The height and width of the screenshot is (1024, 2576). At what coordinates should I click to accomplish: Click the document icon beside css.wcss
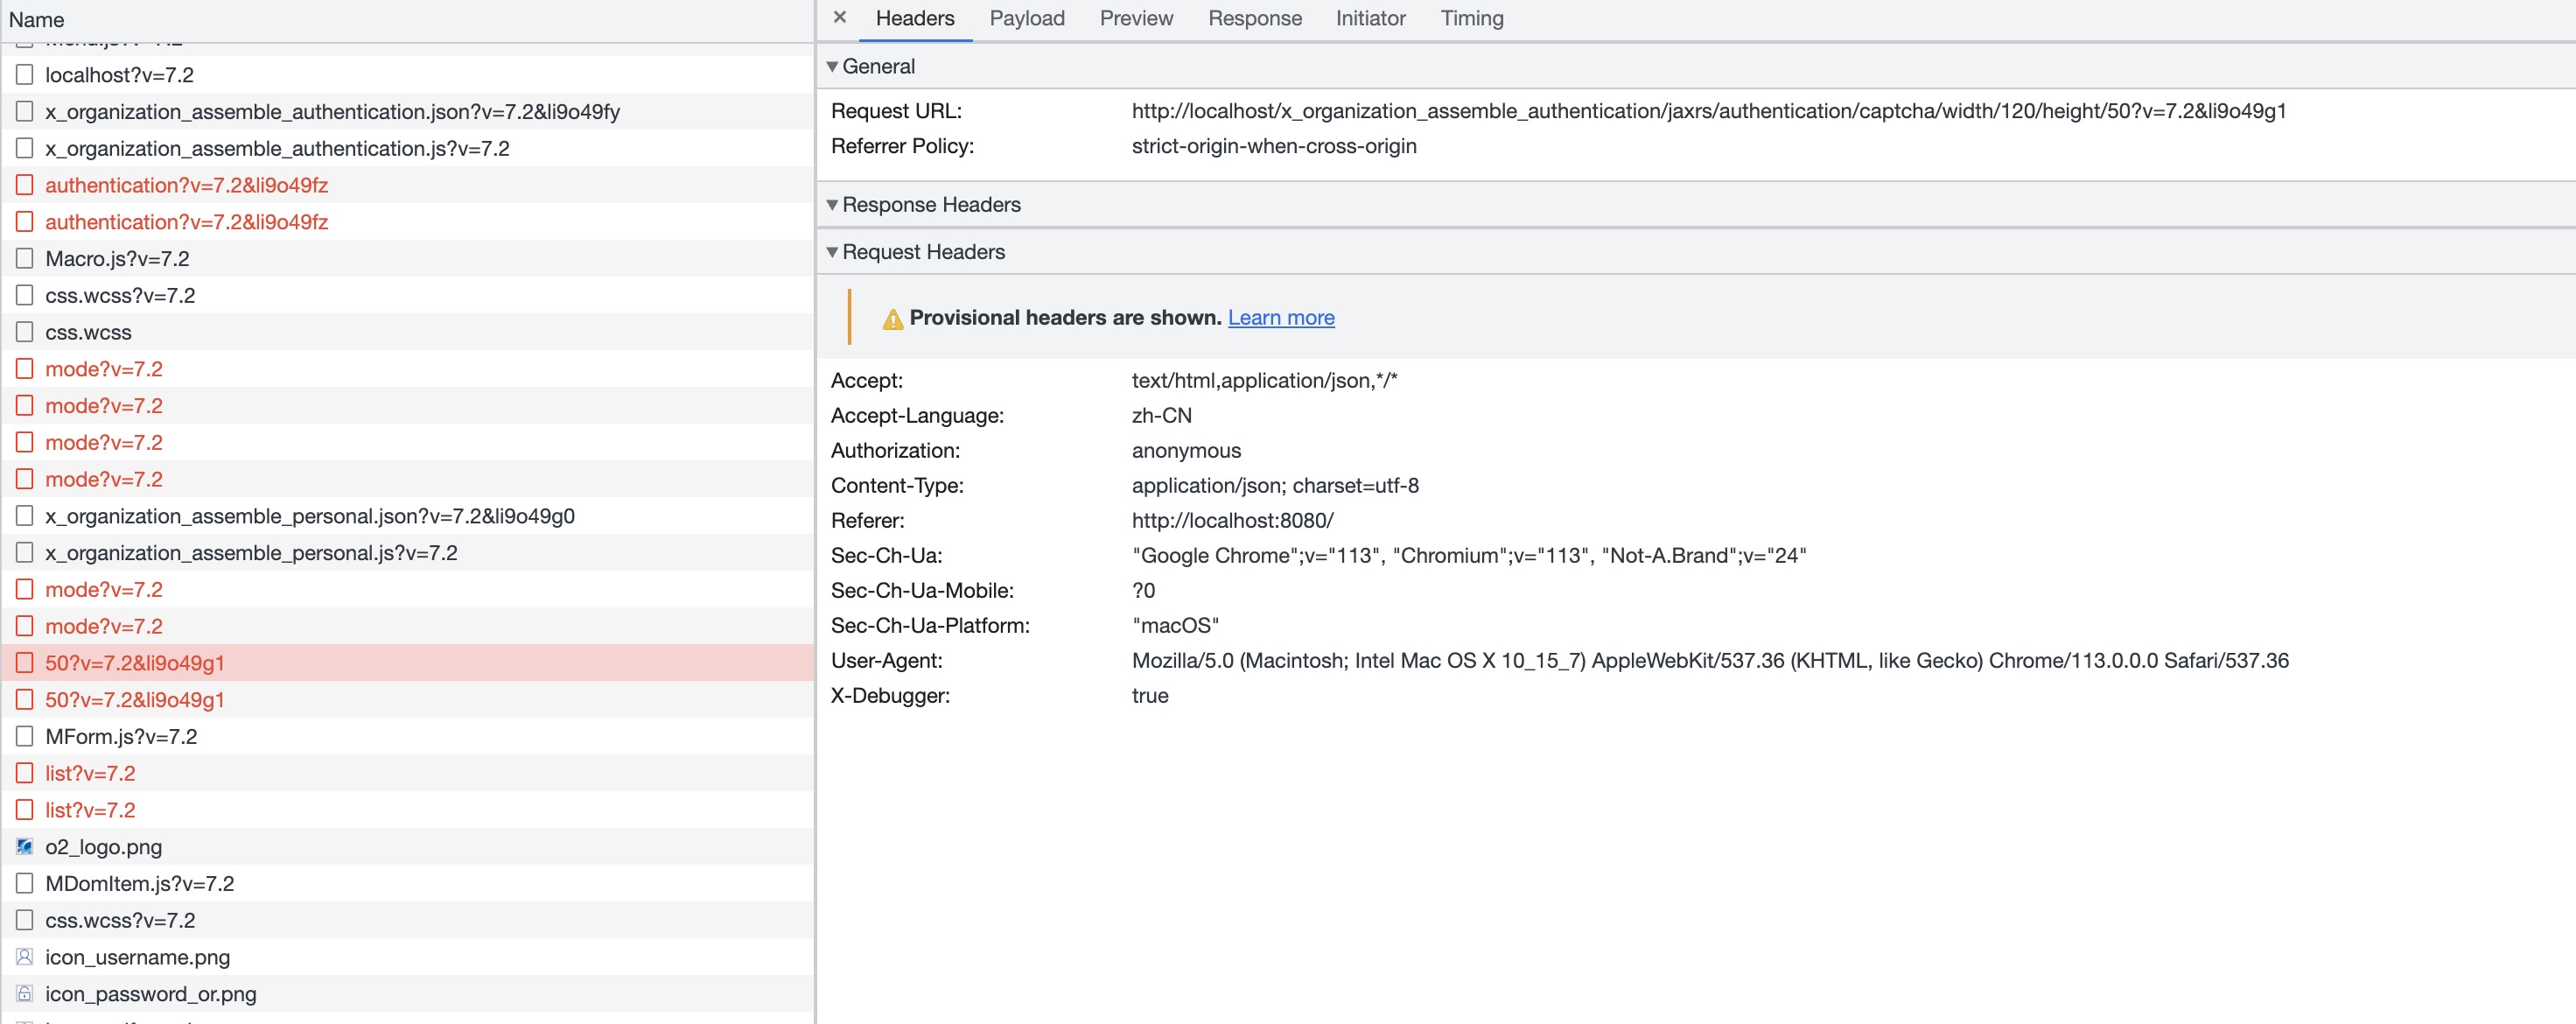(x=25, y=331)
